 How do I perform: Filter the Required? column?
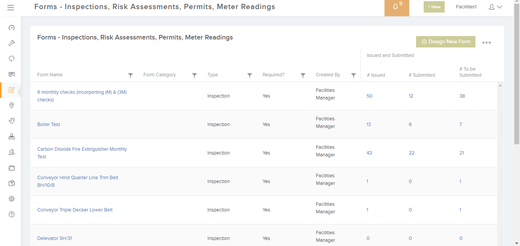click(x=303, y=76)
